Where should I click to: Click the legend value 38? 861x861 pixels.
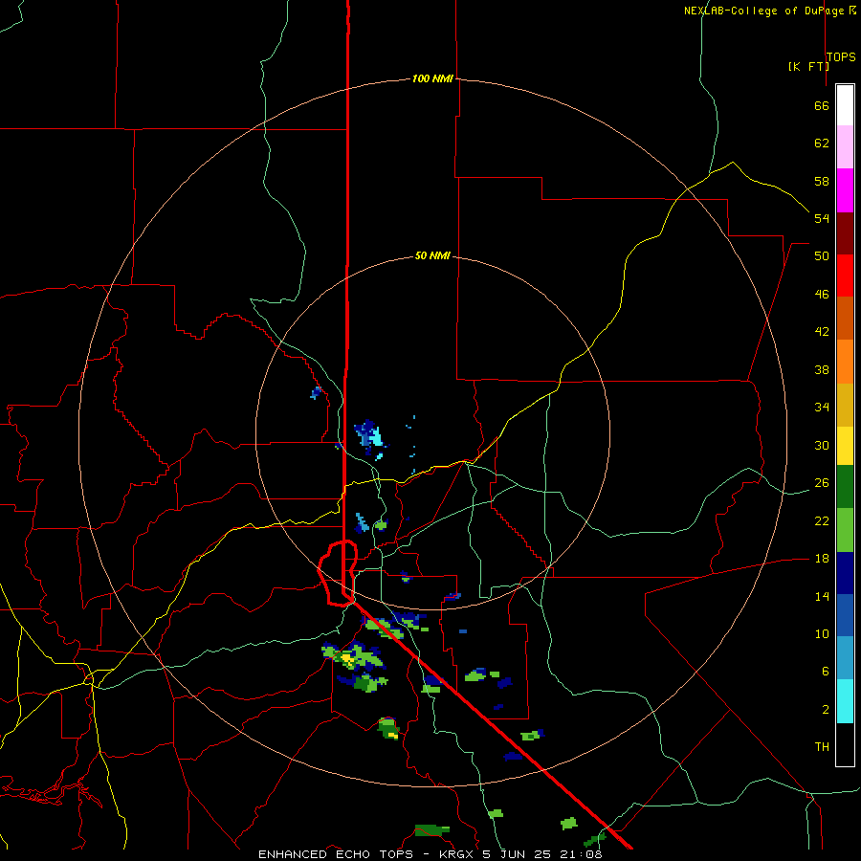822,369
